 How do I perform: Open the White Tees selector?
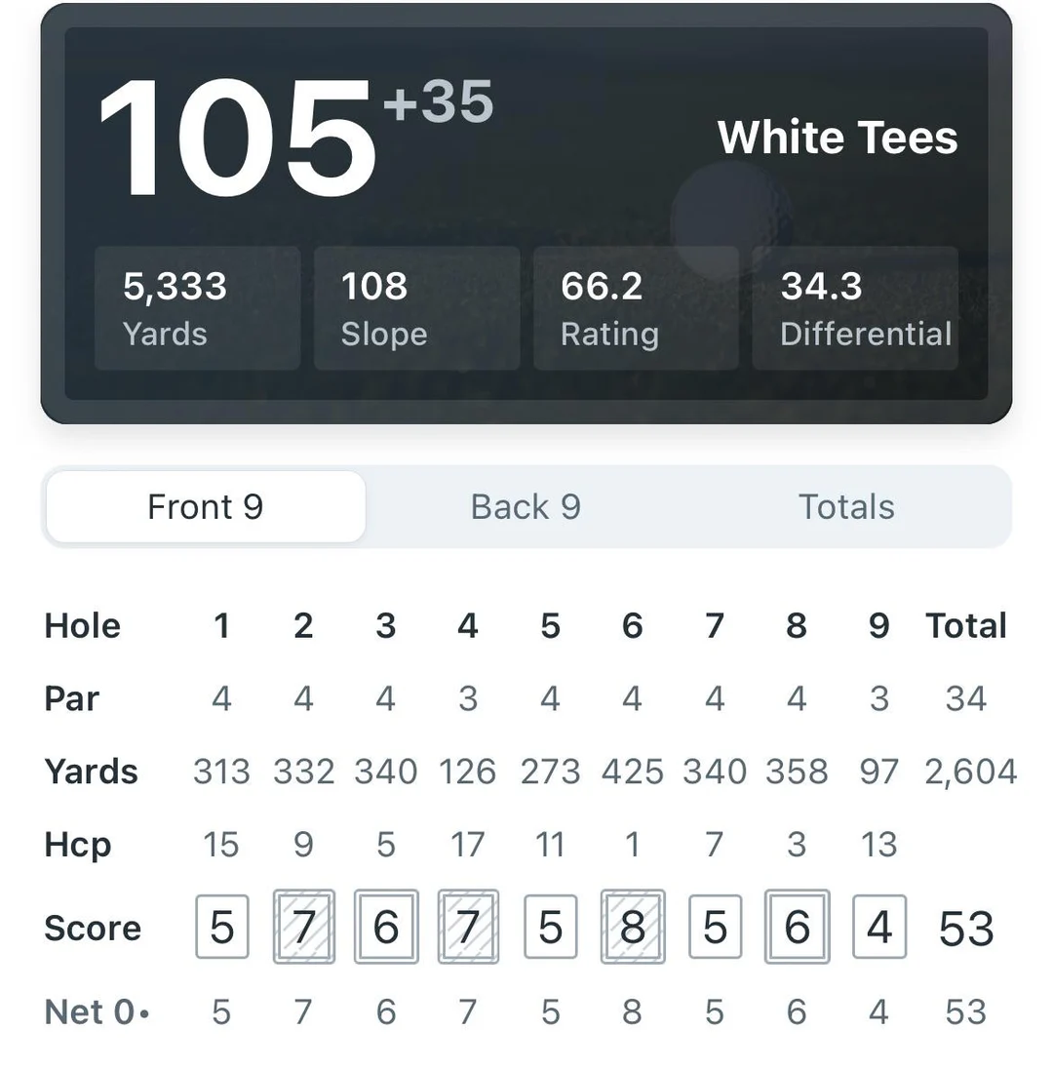[837, 138]
